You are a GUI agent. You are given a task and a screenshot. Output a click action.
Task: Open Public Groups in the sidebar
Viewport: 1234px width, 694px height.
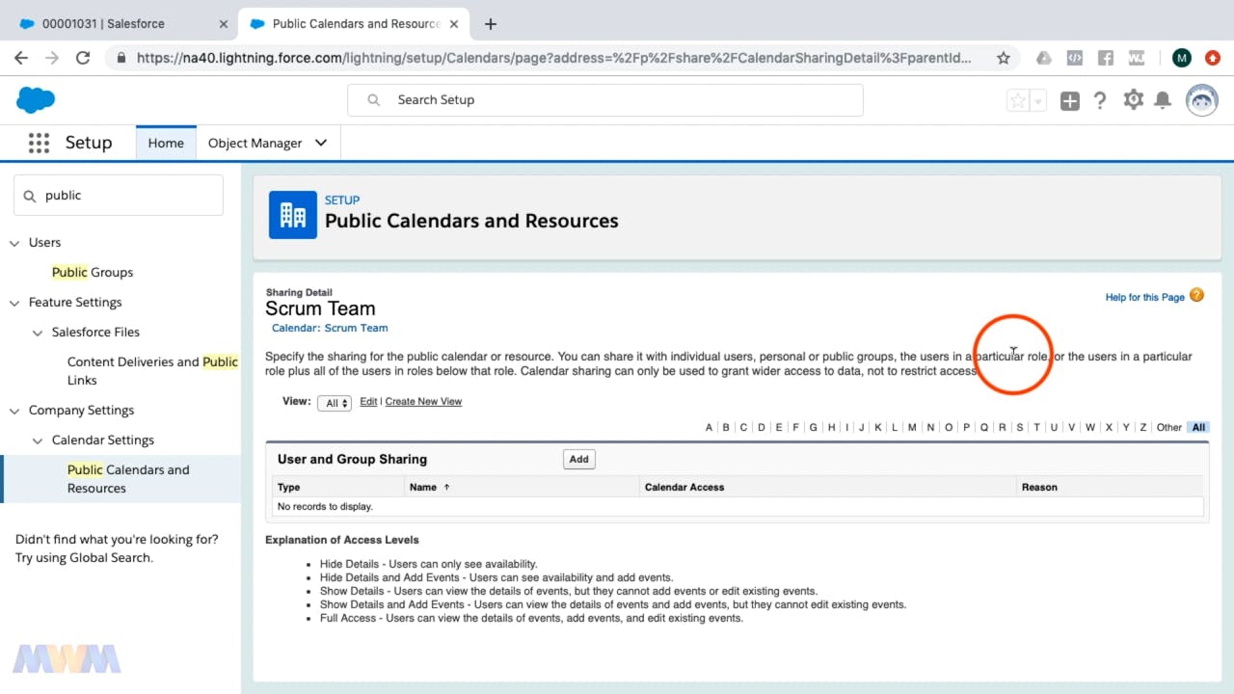tap(93, 272)
